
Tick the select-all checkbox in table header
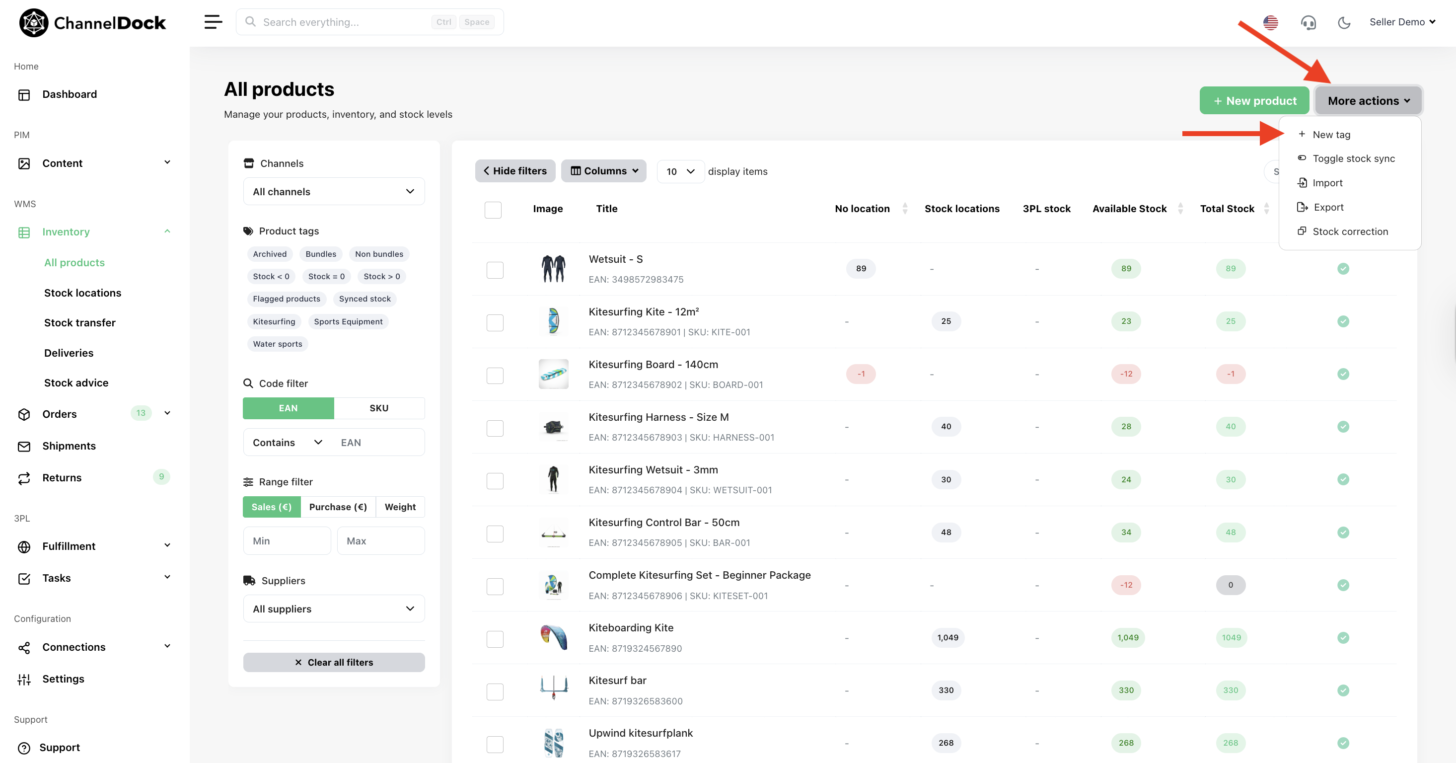pyautogui.click(x=493, y=210)
